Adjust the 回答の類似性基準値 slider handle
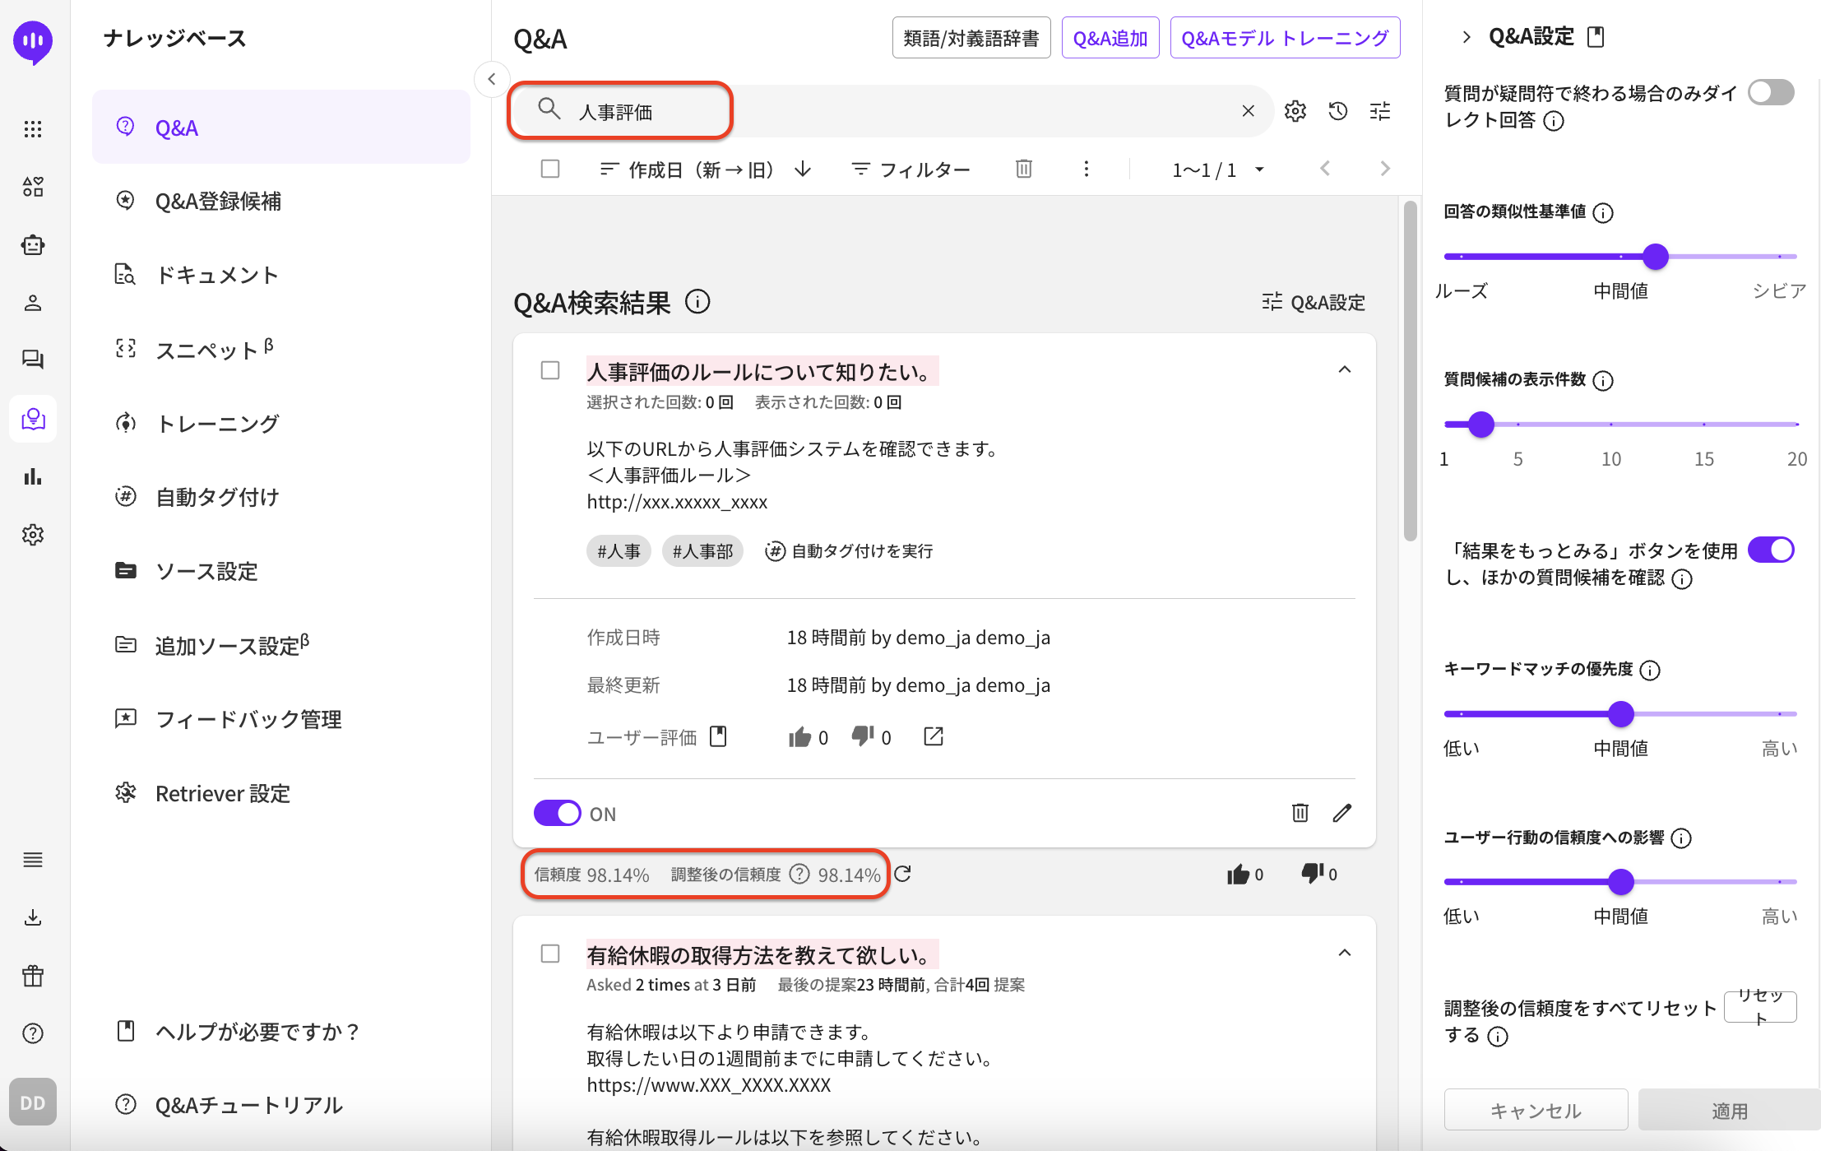Viewport: 1821px width, 1151px height. point(1655,257)
